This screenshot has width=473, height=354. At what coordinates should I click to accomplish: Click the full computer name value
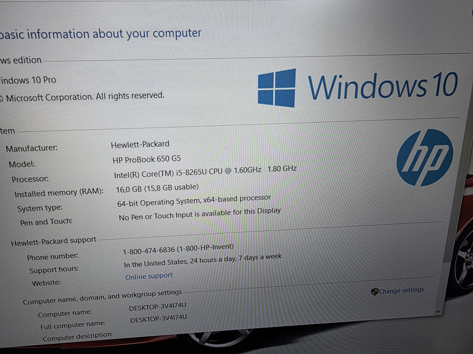coord(158,319)
